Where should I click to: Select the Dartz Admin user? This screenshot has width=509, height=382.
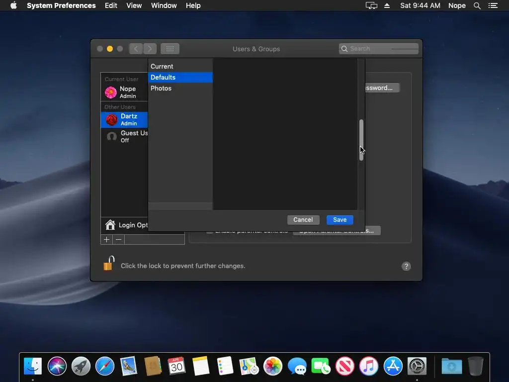[x=124, y=119]
